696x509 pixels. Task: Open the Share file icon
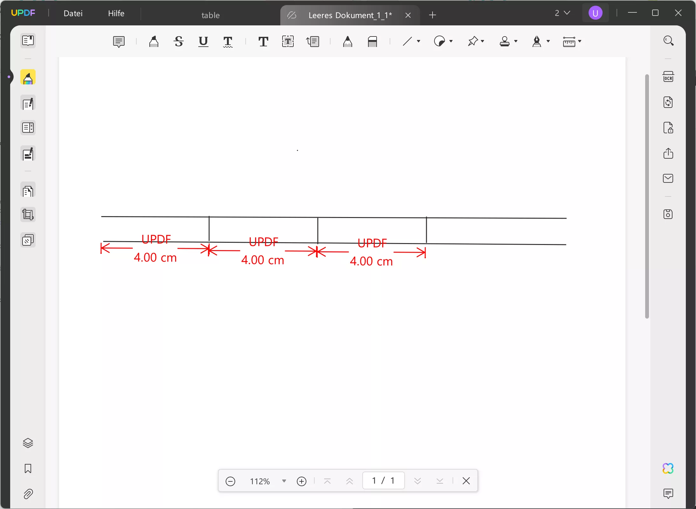pos(668,153)
